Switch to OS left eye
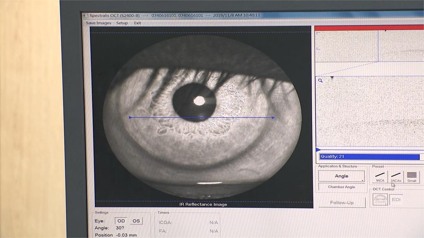The width and height of the screenshot is (424, 238). point(136,221)
